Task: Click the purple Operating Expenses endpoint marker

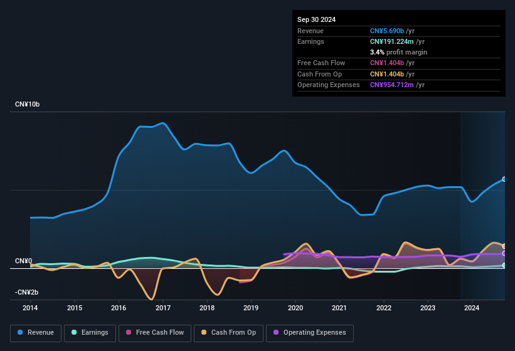Action: click(x=504, y=254)
